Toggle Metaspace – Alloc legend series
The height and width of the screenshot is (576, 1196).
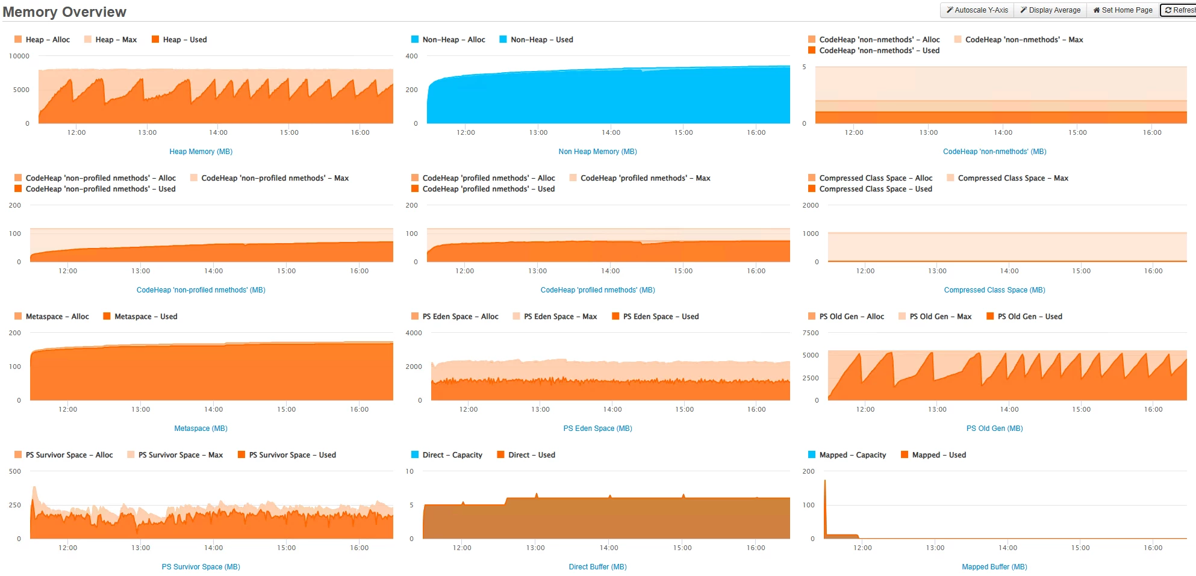pos(52,317)
